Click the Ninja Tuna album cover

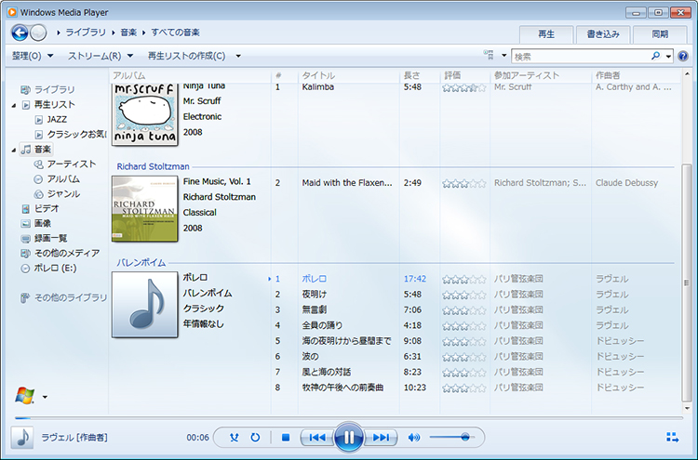point(144,114)
